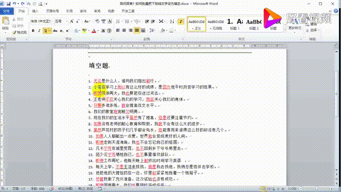Image resolution: width=341 pixels, height=192 pixels.
Task: Switch to the Developer ribbon tab
Action: 128,11
